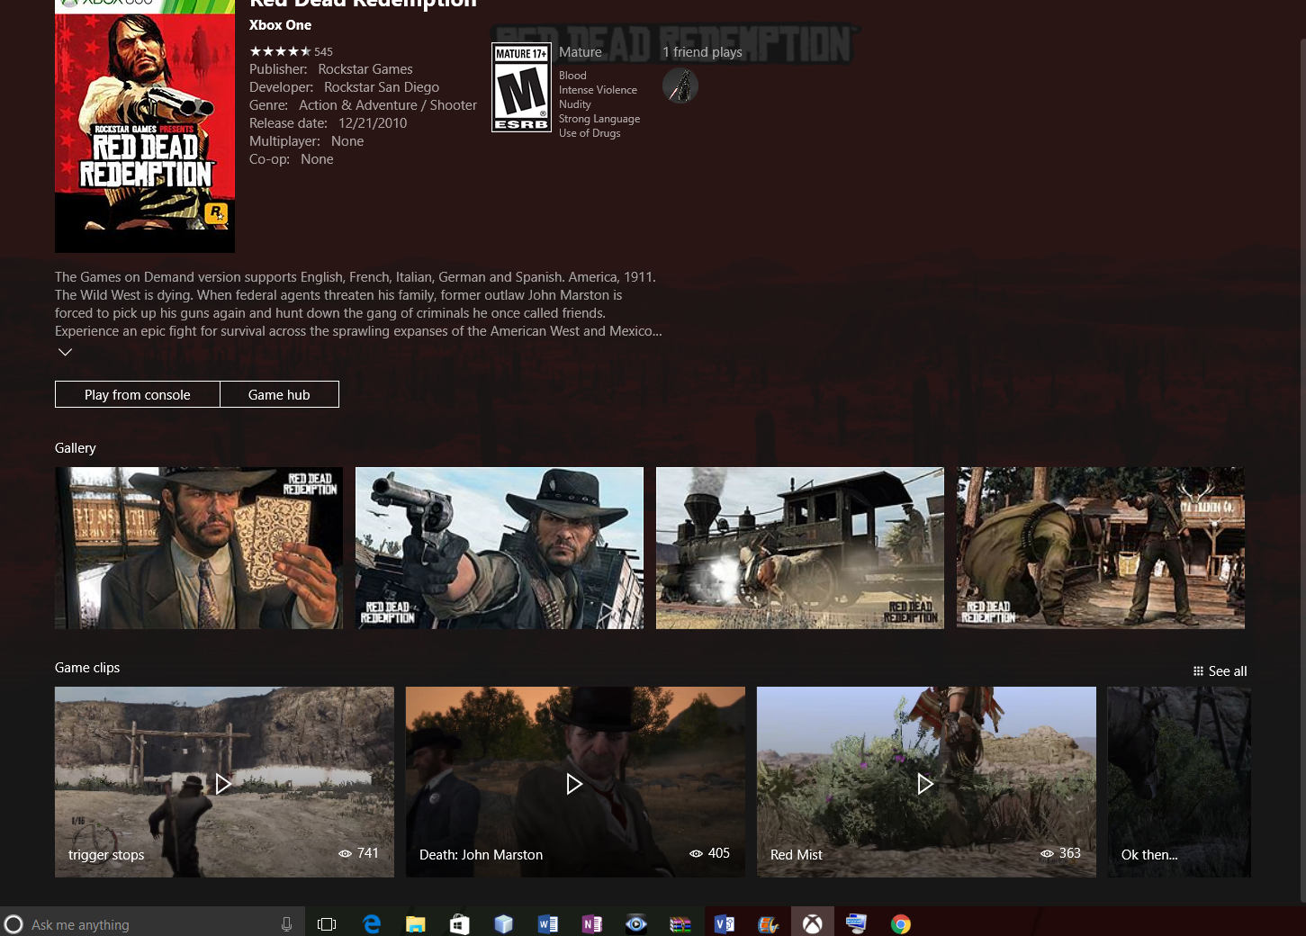Click the 'Use of Drugs' content descriptor
Image resolution: width=1306 pixels, height=936 pixels.
[x=590, y=133]
